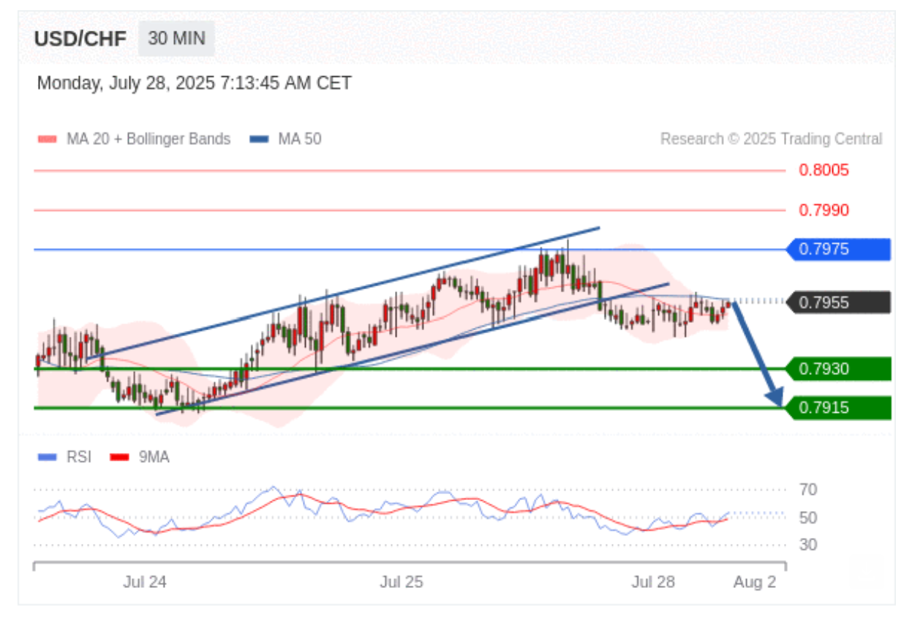Image resolution: width=923 pixels, height=634 pixels.
Task: Click the RSI legend color swatch
Action: (48, 458)
